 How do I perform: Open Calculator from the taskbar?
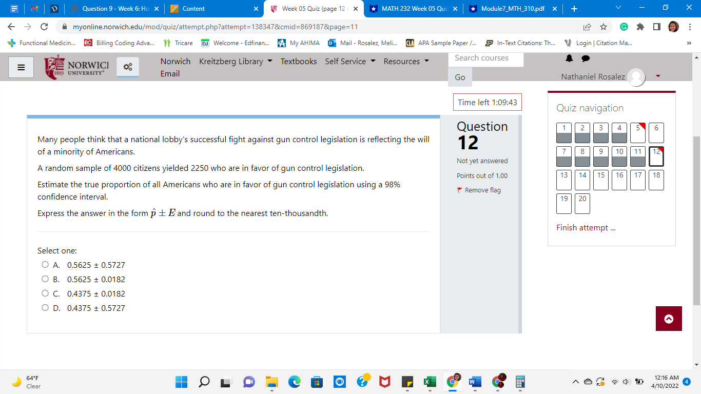coord(520,382)
